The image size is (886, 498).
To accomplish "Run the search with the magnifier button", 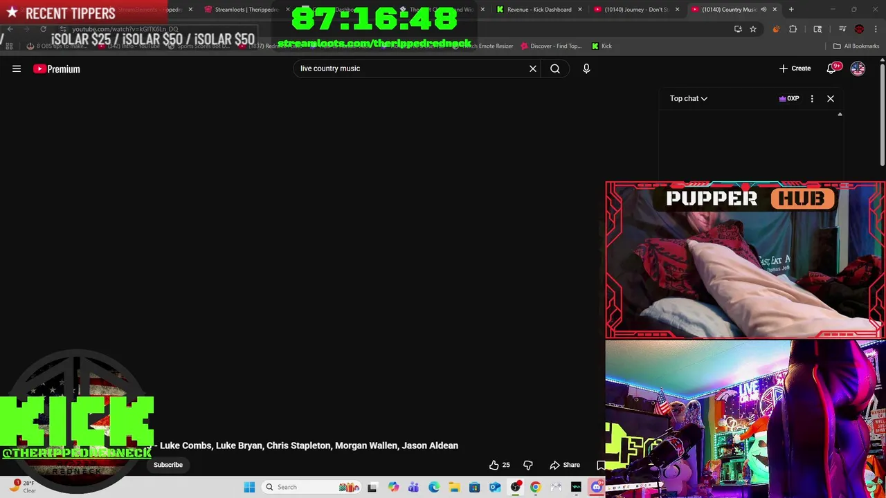I will pos(555,68).
